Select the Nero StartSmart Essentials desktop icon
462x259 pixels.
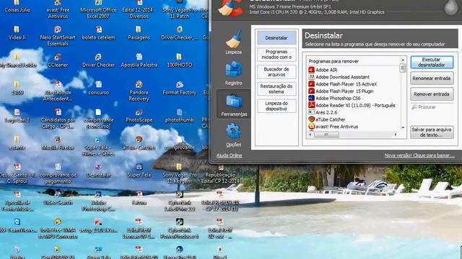coord(58,35)
